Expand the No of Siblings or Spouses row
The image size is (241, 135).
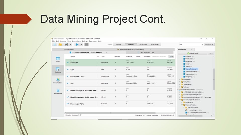pyautogui.click(x=68, y=90)
